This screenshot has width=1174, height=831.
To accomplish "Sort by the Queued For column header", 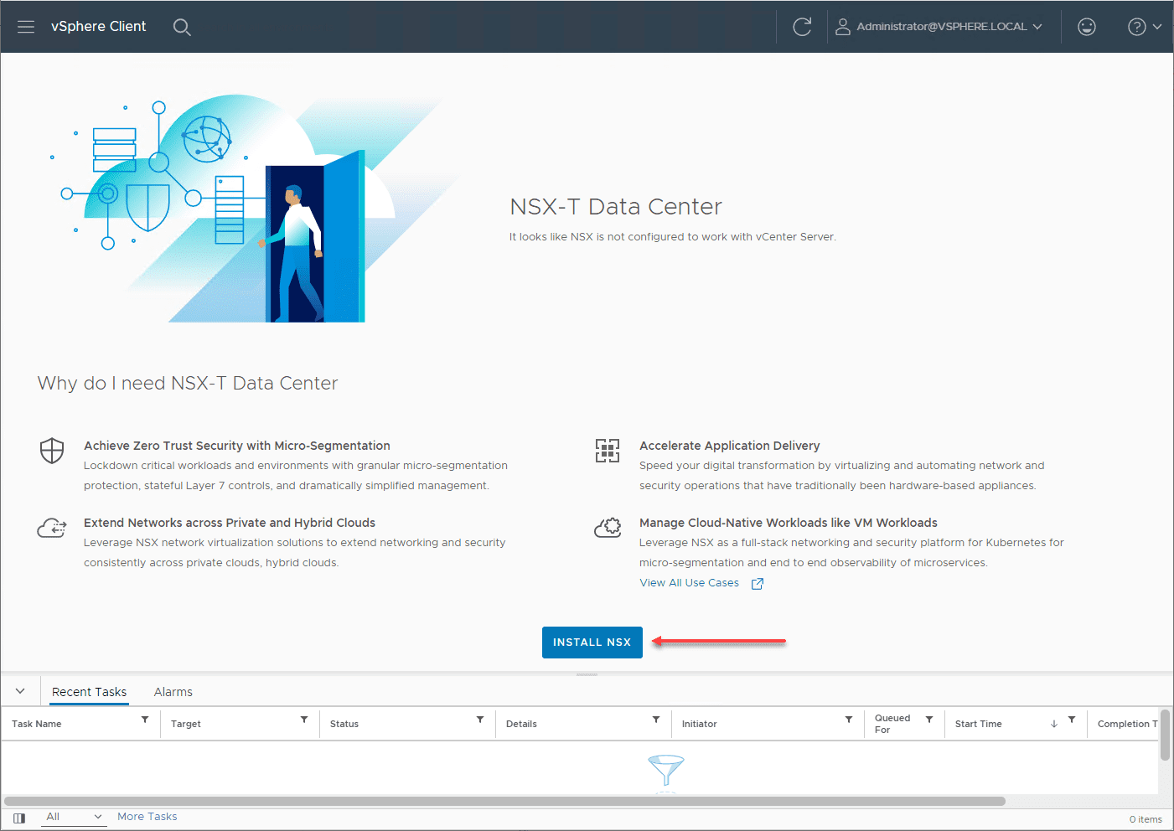I will pyautogui.click(x=892, y=724).
